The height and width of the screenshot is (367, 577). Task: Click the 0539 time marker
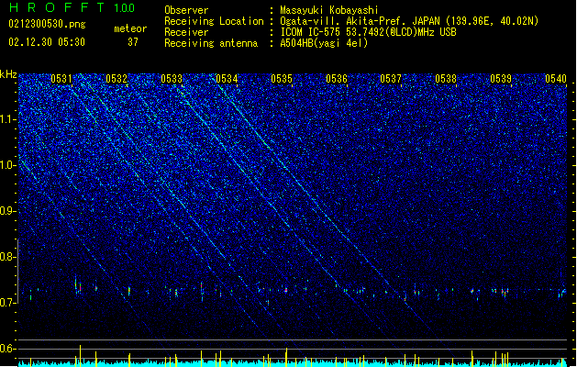501,79
